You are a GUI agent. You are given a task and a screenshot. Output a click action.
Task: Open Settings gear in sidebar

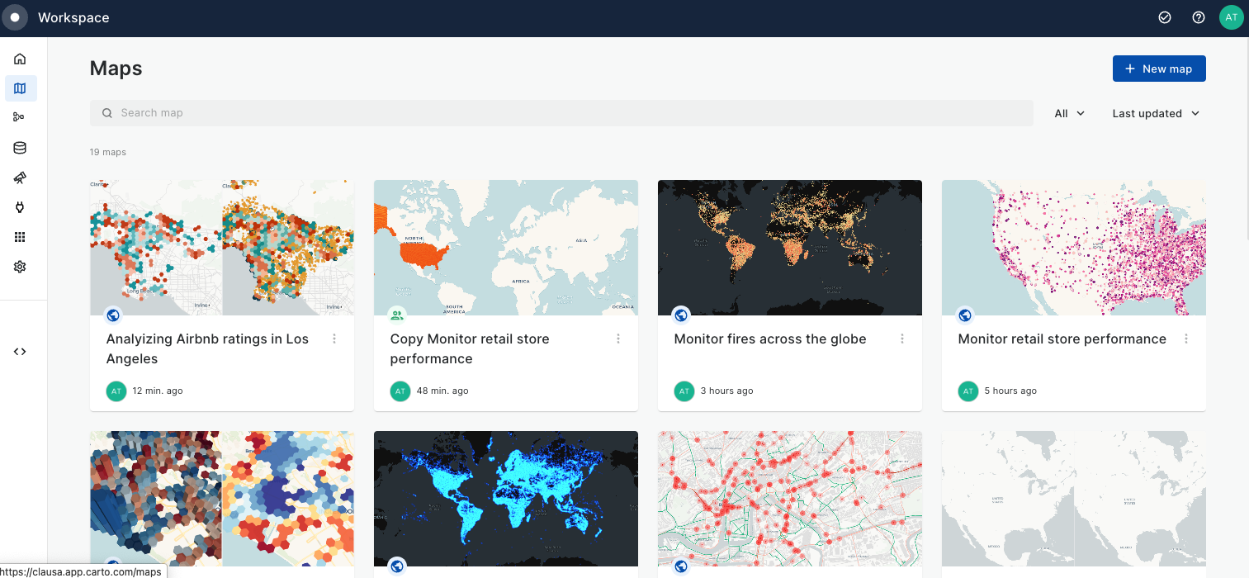pos(20,267)
